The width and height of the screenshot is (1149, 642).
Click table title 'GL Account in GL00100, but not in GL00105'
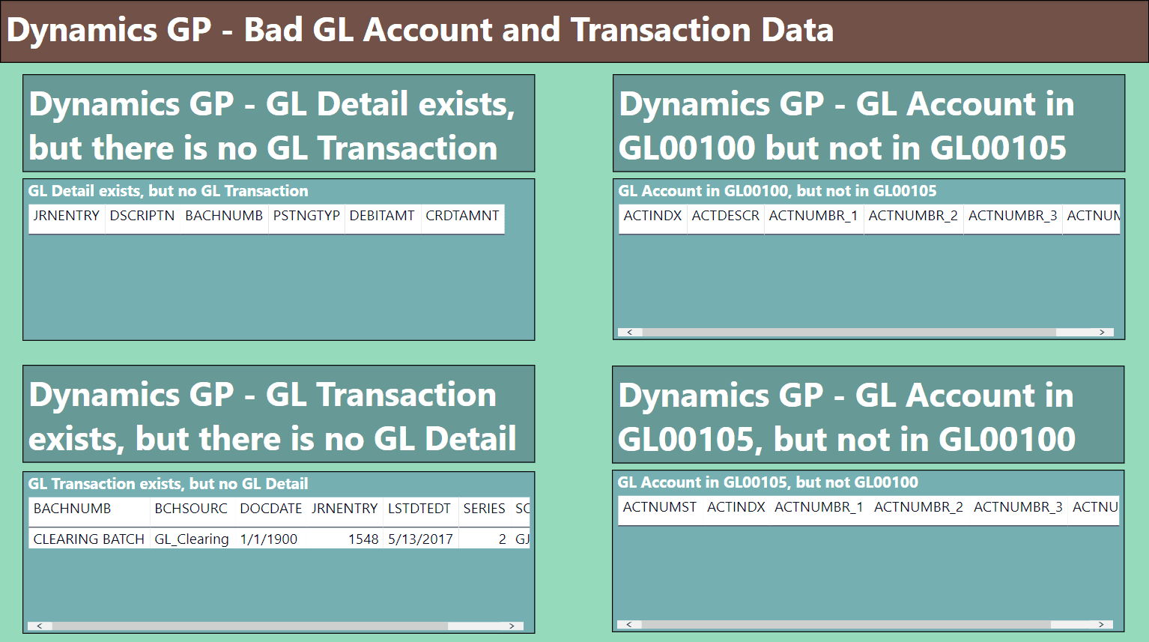777,191
